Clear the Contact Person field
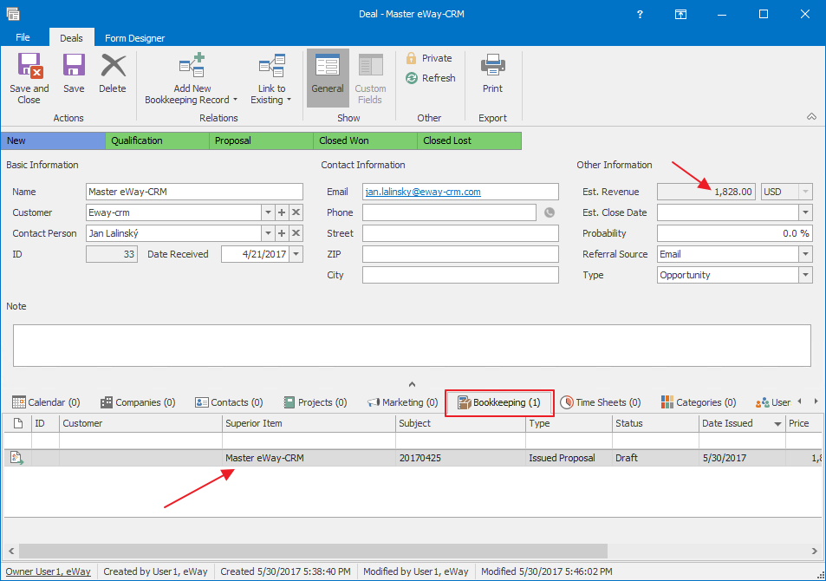 [x=296, y=233]
